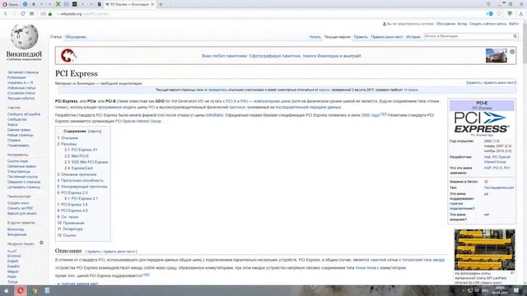Click the magnifier search icon in Wikipedia search
This screenshot has height=296, width=527.
(515, 36)
